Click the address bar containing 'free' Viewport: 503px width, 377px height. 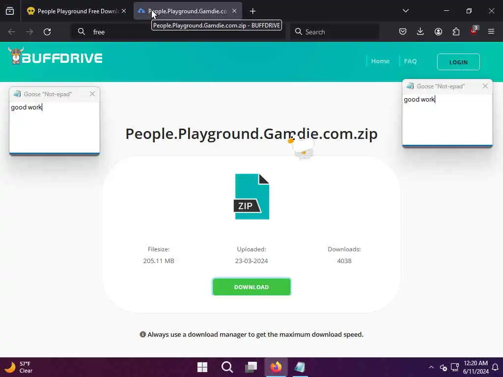pyautogui.click(x=178, y=32)
